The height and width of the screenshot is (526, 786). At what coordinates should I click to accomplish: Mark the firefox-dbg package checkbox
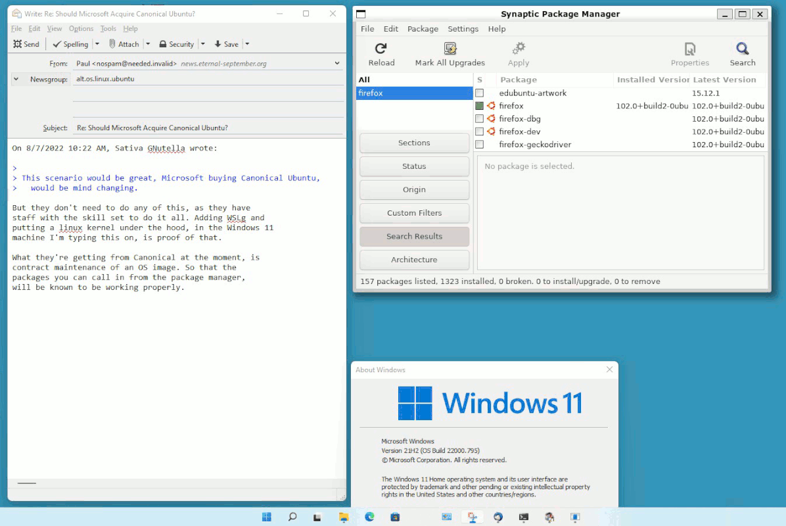coord(480,119)
